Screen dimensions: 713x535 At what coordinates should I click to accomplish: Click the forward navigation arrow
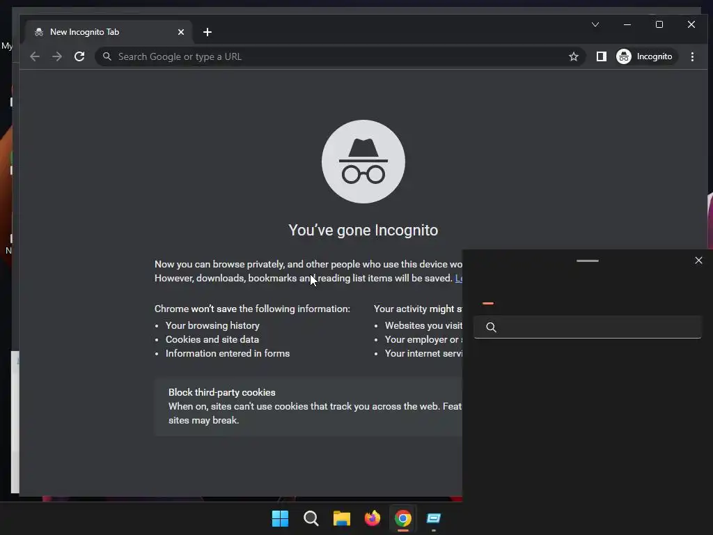point(57,56)
